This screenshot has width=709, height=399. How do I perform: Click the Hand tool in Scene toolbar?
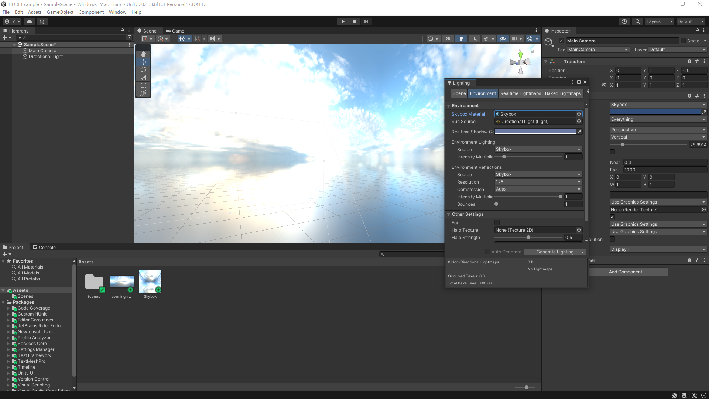click(143, 54)
